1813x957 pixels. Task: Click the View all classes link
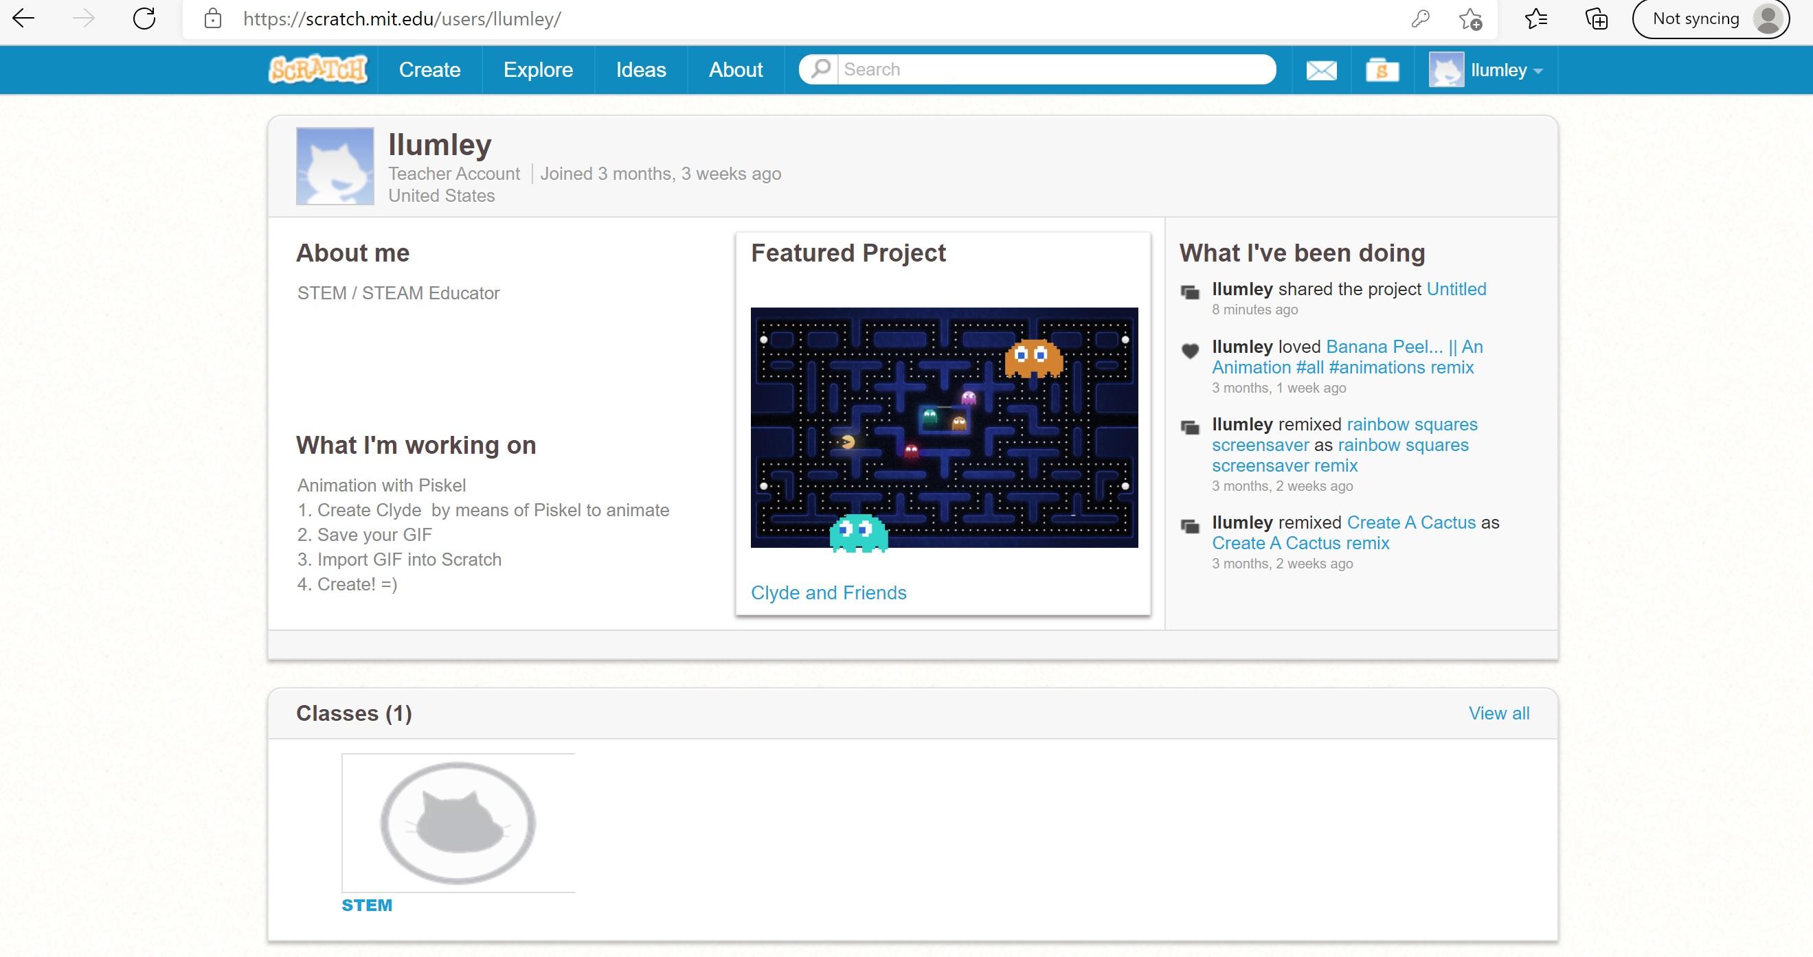[x=1499, y=713]
